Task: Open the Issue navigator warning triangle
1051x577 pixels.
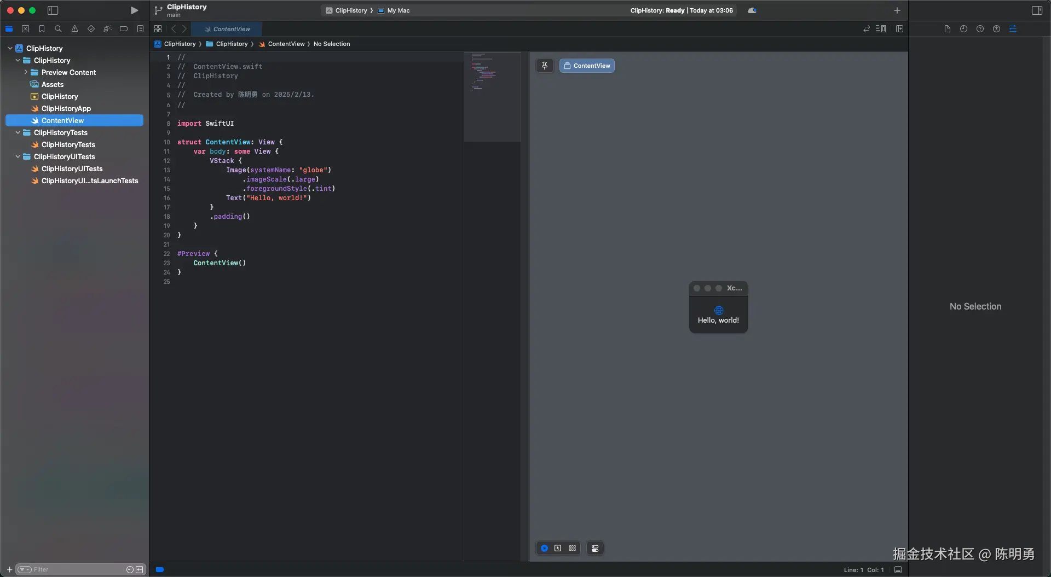Action: point(74,29)
